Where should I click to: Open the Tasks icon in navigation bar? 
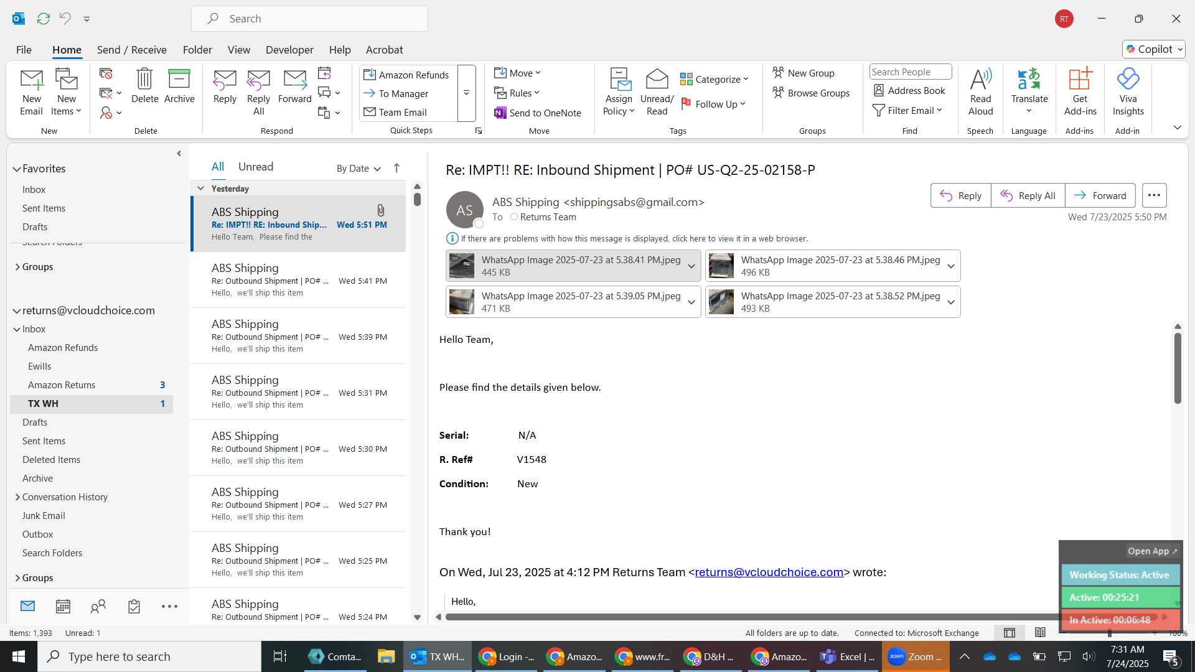134,606
